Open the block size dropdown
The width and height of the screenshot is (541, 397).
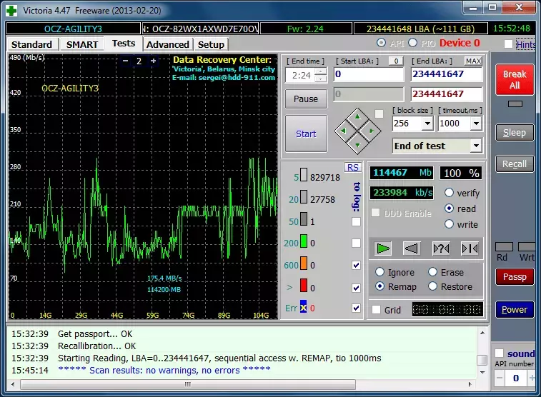(427, 124)
